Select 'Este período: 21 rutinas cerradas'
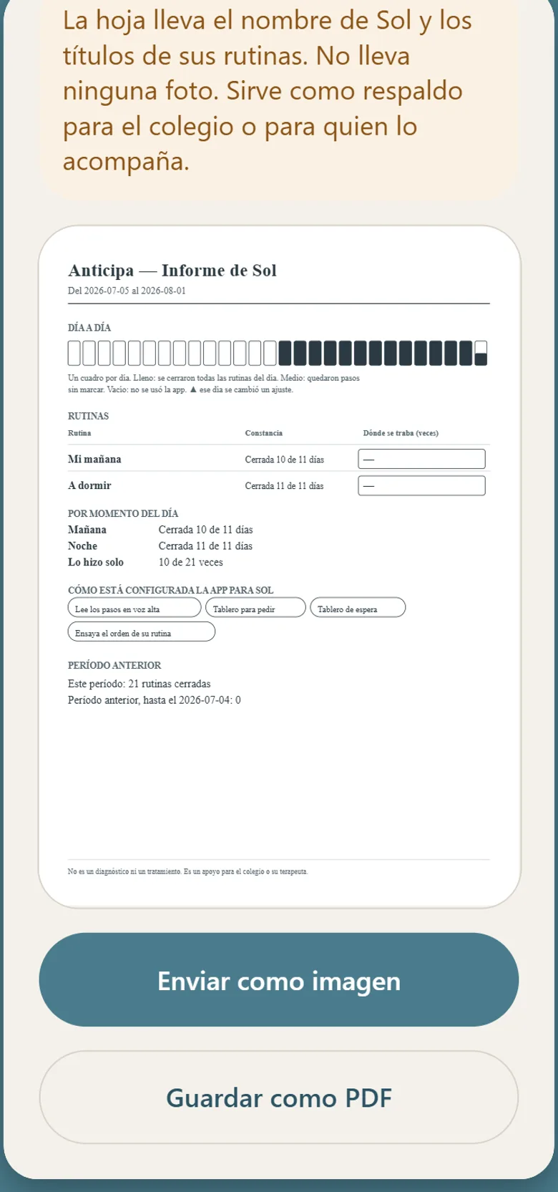This screenshot has width=558, height=1192. pyautogui.click(x=139, y=684)
